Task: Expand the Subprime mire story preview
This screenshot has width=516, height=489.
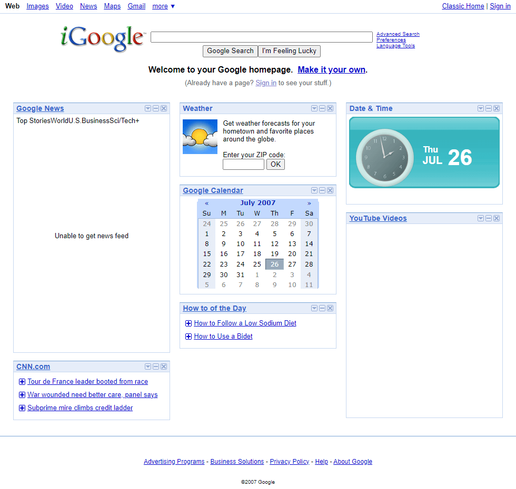Action: (22, 408)
